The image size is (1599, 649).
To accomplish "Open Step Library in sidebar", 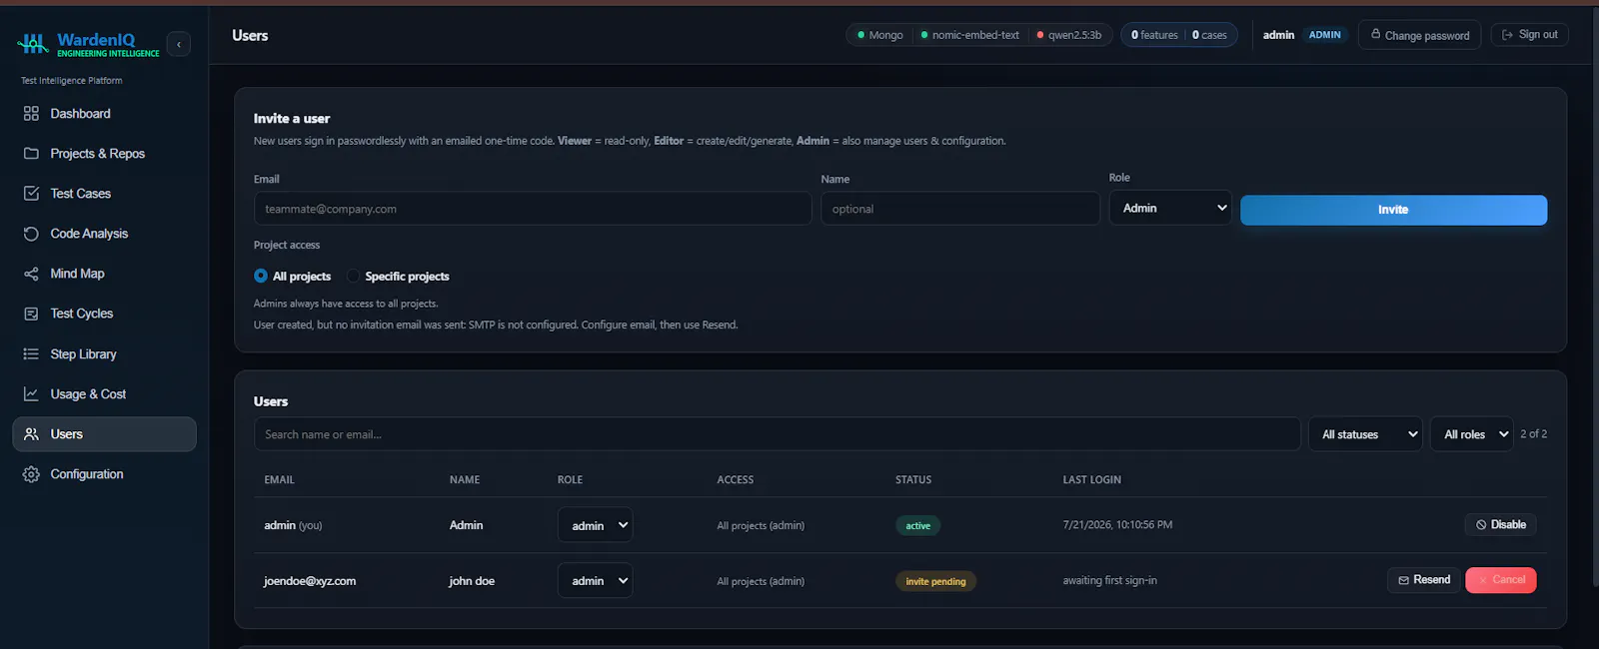I will 104,354.
